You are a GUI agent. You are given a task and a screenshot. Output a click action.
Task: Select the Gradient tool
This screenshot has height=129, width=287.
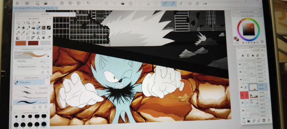click(18, 38)
